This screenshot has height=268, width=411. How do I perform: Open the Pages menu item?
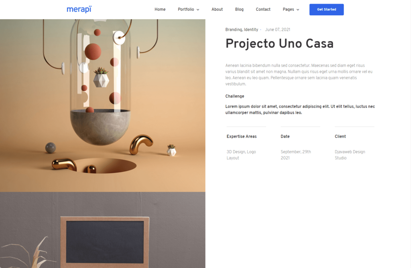point(288,10)
